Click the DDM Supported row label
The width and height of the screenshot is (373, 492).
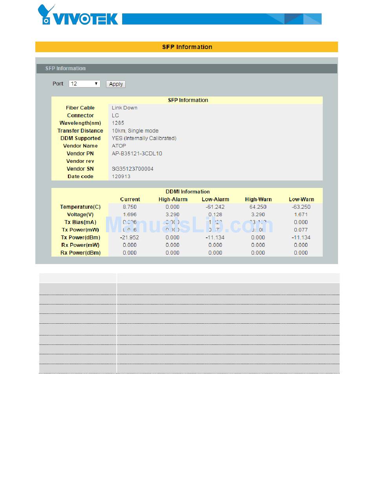pos(80,138)
